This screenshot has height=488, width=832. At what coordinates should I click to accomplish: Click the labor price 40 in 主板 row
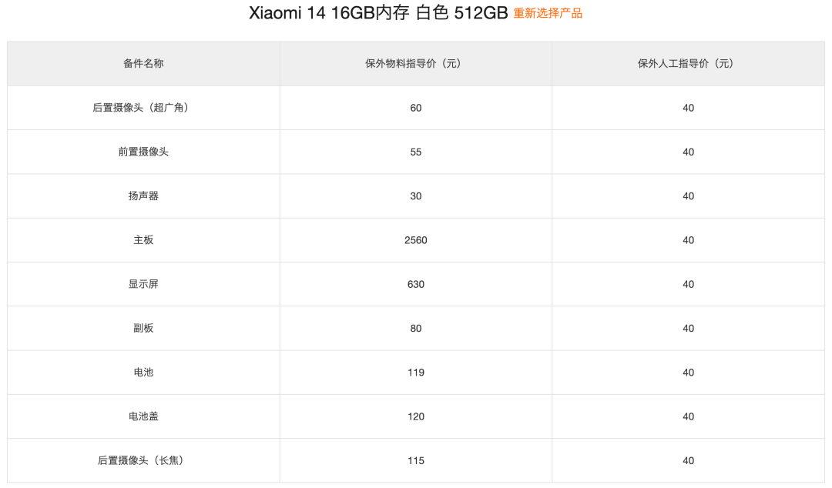coord(688,240)
